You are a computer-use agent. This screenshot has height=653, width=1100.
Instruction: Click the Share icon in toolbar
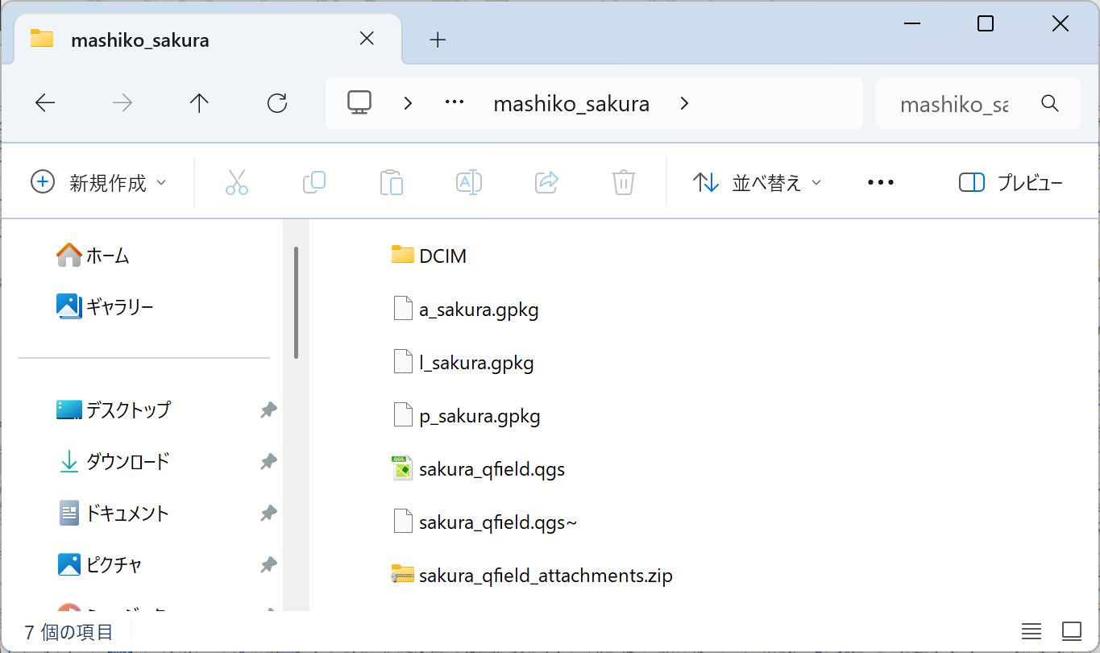[x=546, y=182]
